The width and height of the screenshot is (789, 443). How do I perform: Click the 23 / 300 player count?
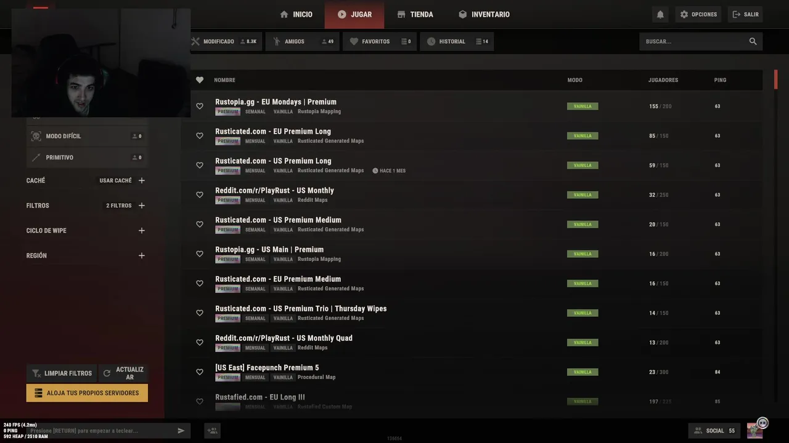coord(659,372)
